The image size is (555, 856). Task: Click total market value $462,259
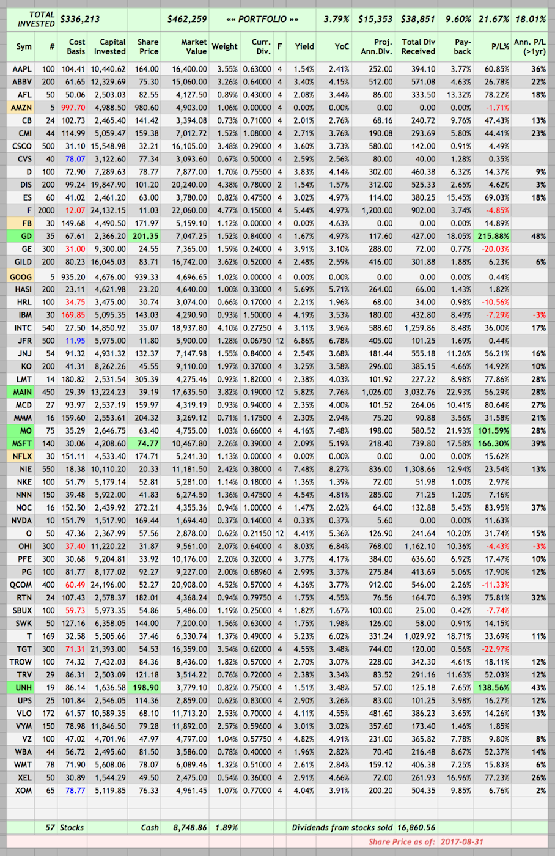point(187,19)
